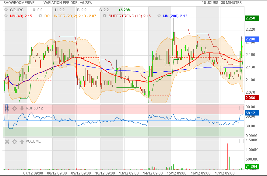Open settings gear for MM (40)
267x176 pixels.
click(x=6, y=16)
